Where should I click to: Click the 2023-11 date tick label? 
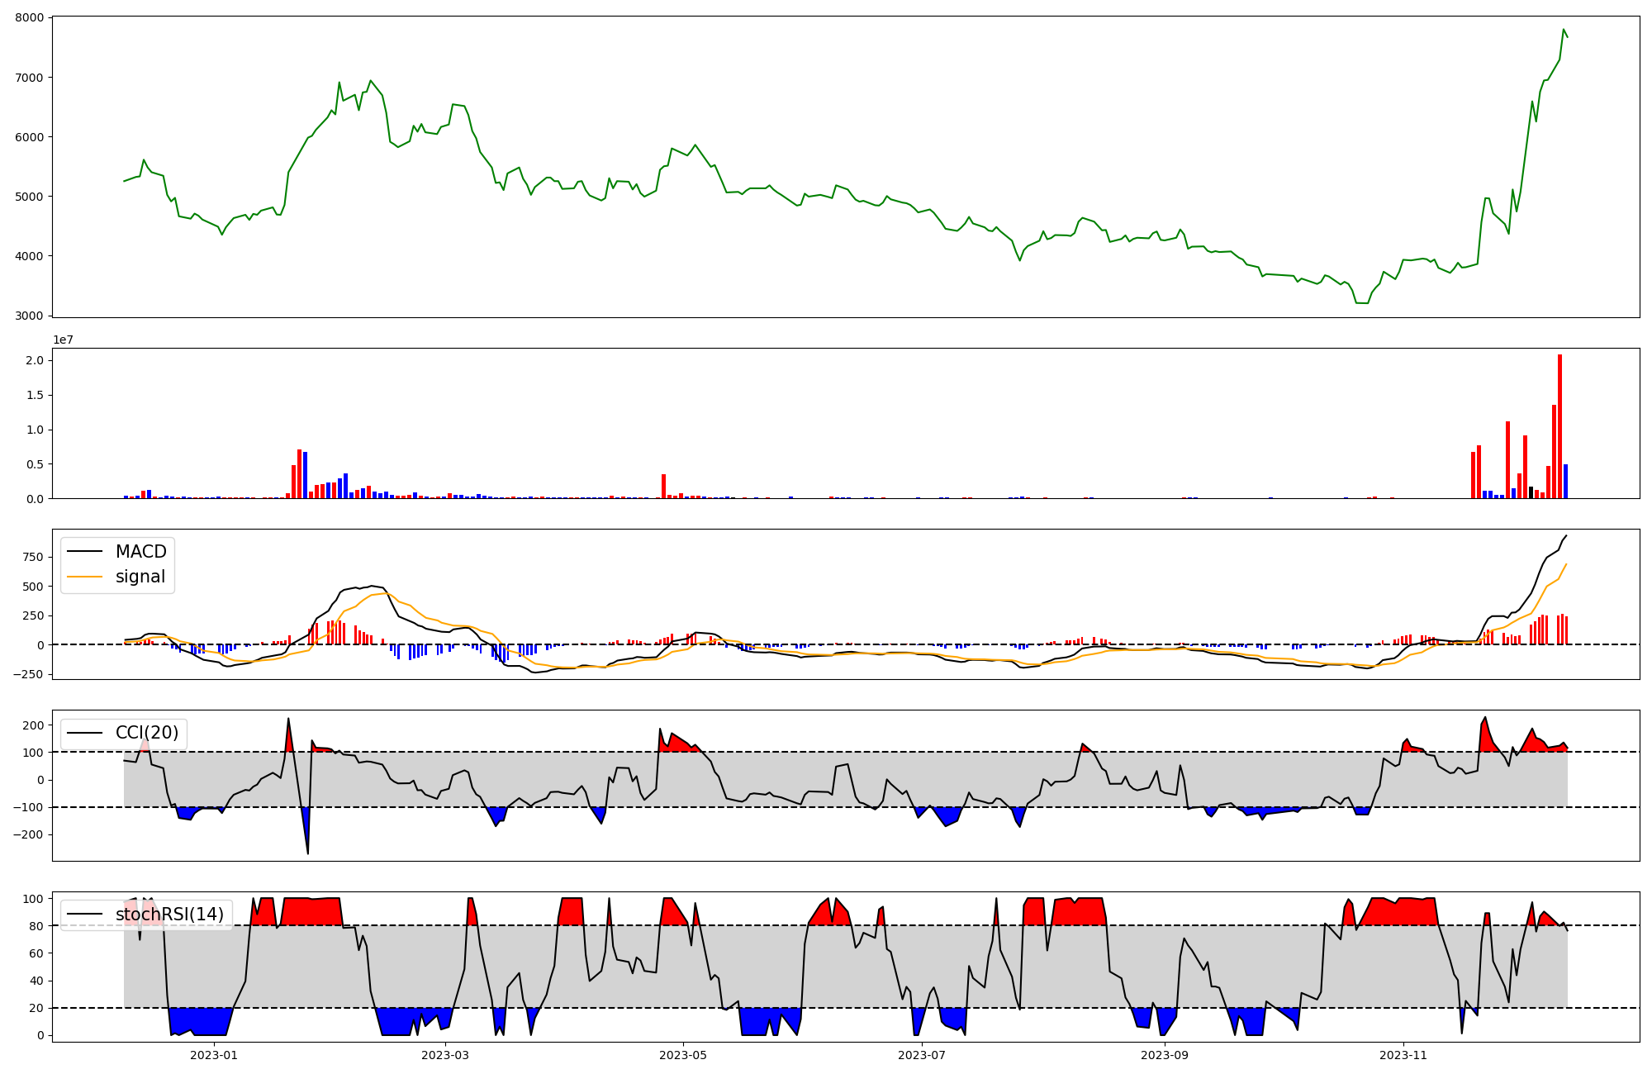coord(1403,1055)
